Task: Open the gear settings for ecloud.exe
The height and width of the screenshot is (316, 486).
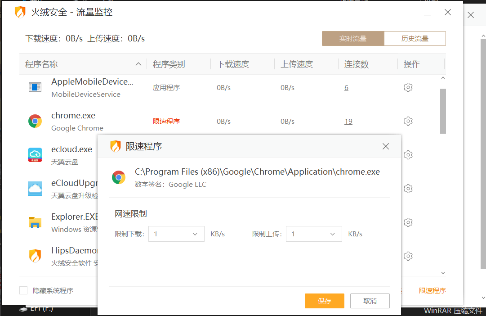Action: (x=408, y=155)
